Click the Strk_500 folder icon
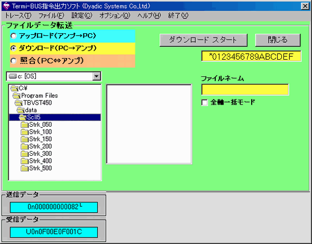Image resolution: width=312 pixels, height=244 pixels. [24, 168]
